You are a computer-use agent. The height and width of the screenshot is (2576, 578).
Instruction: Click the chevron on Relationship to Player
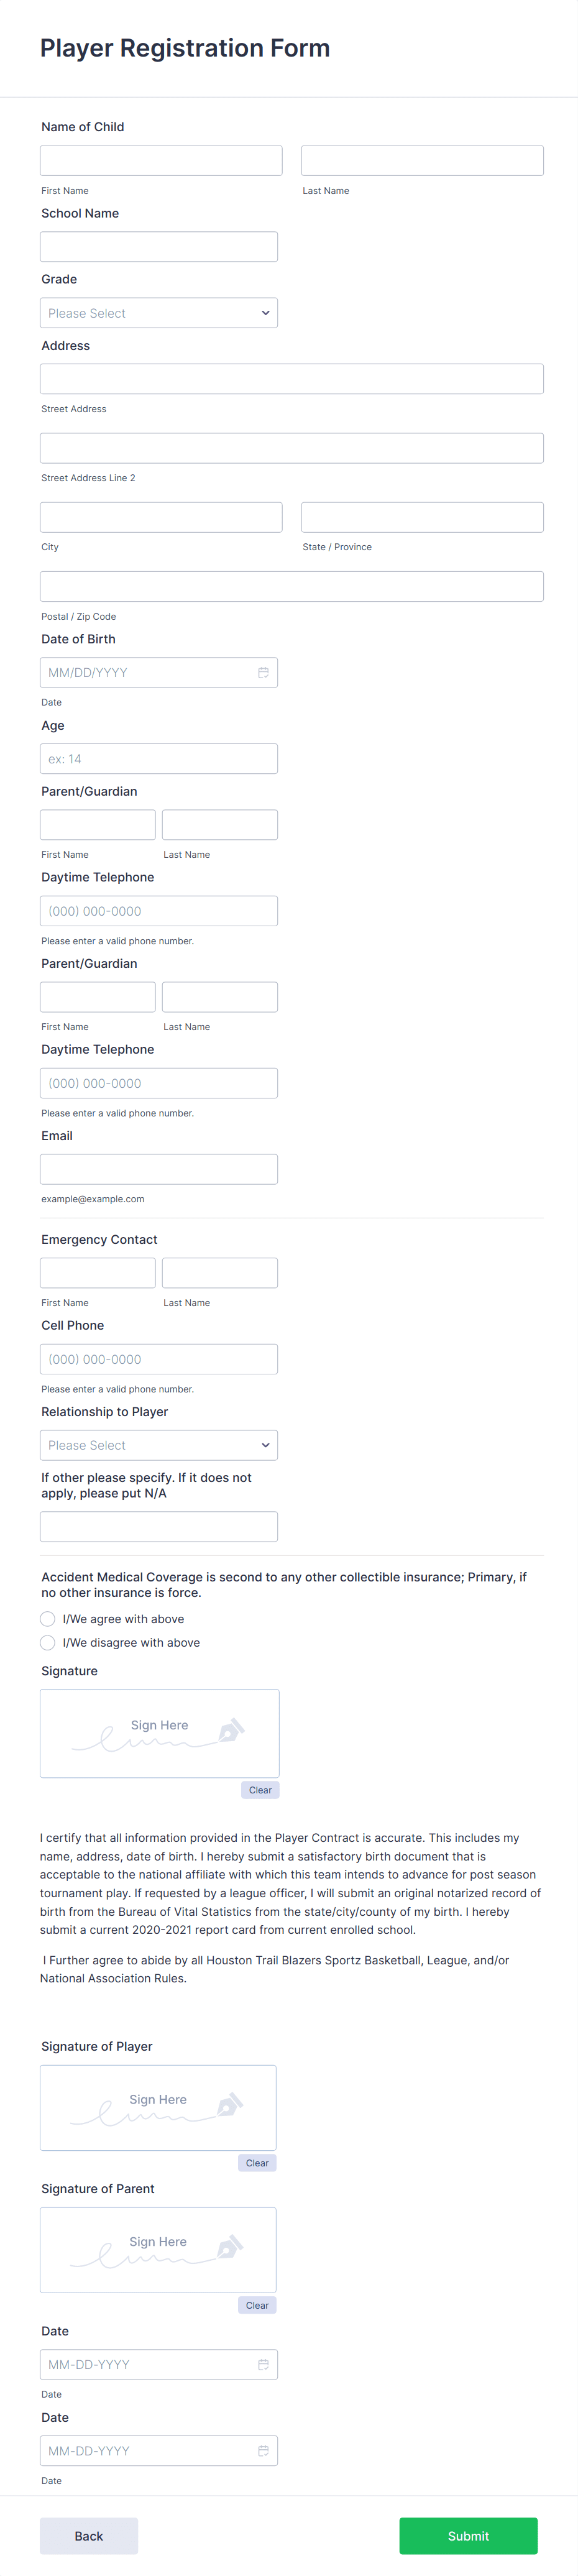(265, 1445)
